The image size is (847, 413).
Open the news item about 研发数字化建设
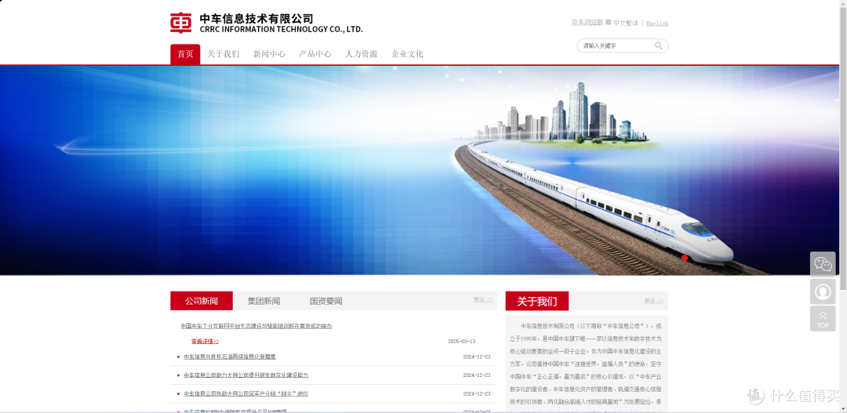(x=245, y=375)
